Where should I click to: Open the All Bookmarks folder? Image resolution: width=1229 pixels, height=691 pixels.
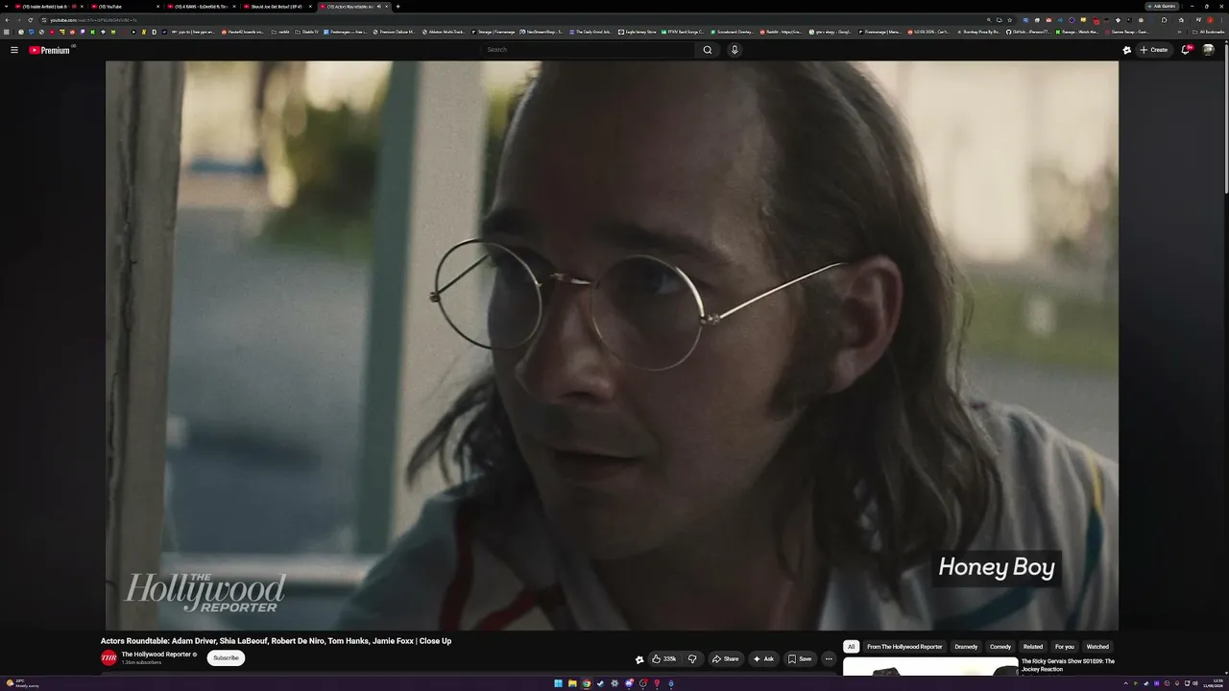[x=1210, y=32]
